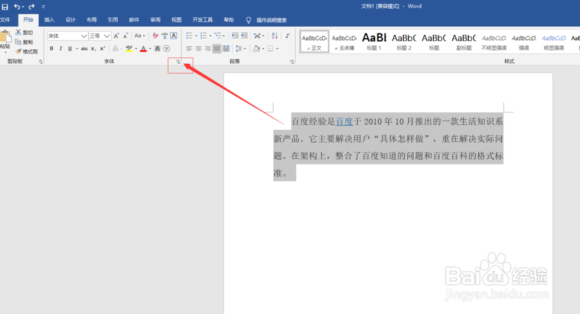Click the justify alignment icon
The width and height of the screenshot is (580, 314).
(x=217, y=49)
